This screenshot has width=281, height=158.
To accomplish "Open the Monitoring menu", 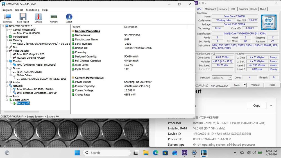I will (32, 10).
